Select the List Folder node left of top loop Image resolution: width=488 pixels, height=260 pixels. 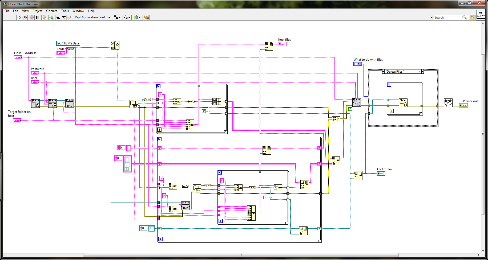click(134, 104)
